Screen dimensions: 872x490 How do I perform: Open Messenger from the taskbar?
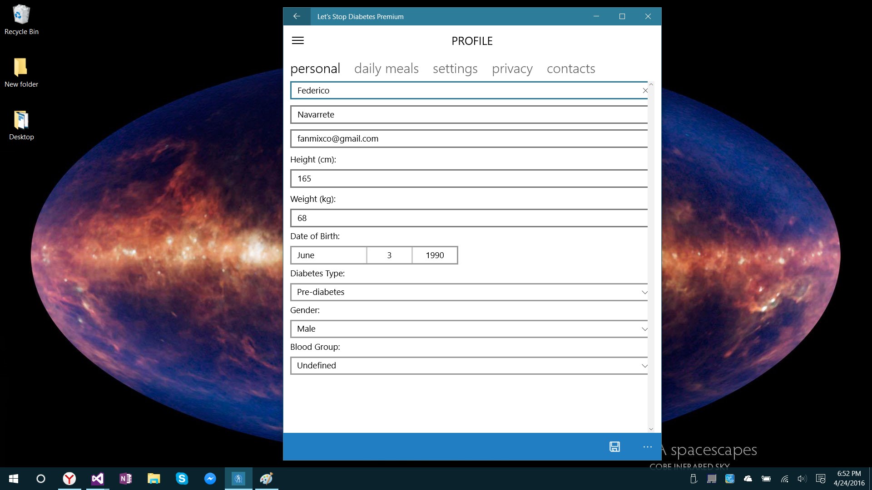point(210,479)
